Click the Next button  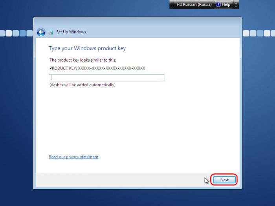[224, 180]
